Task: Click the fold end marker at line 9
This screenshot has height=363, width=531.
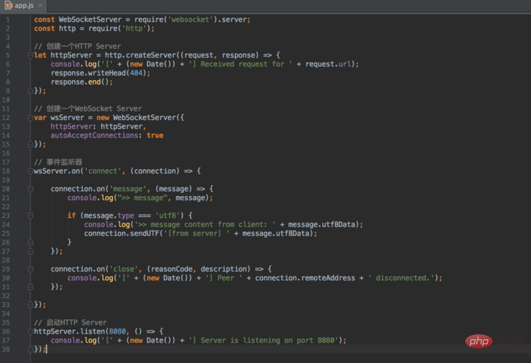Action: (30, 91)
